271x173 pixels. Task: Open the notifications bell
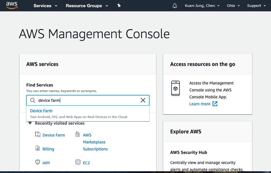[174, 6]
